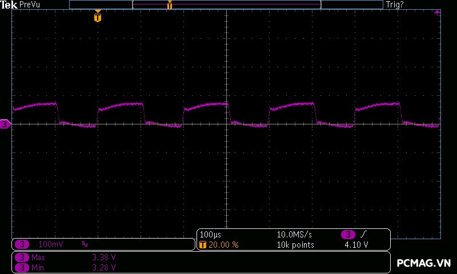457x274 pixels.
Task: Click the orange trigger position T marker
Action: pos(98,17)
